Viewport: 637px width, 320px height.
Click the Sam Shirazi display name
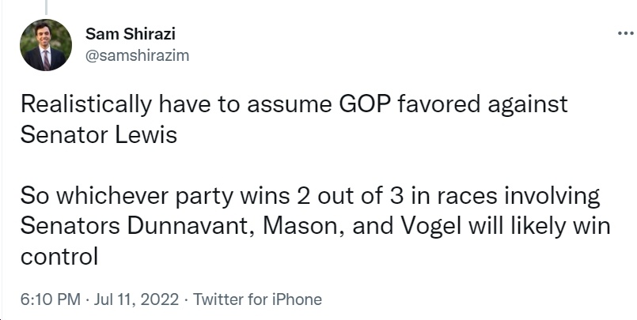131,34
